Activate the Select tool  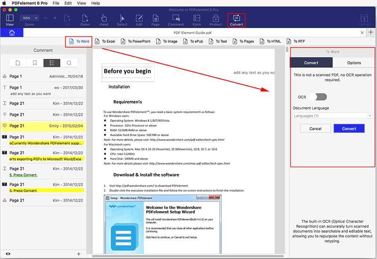tap(122, 20)
